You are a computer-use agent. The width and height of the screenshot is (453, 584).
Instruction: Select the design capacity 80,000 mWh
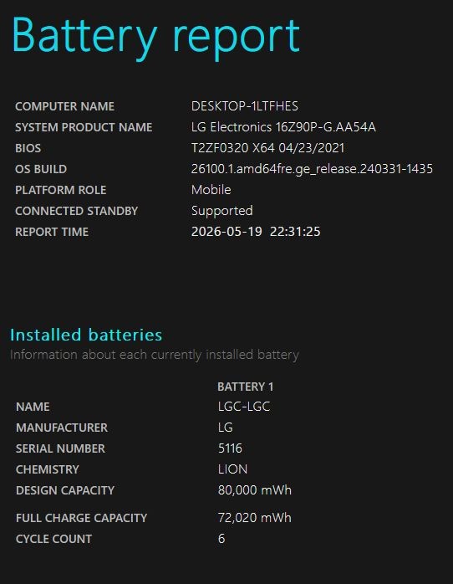pyautogui.click(x=255, y=489)
